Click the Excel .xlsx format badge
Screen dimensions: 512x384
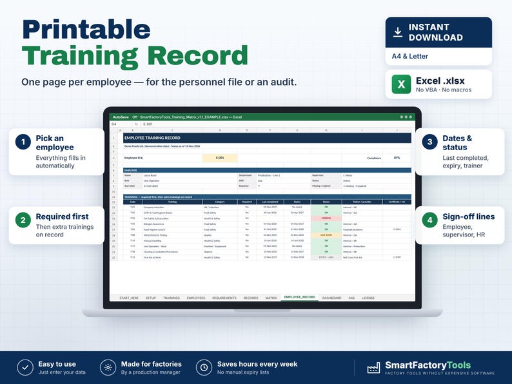(438, 84)
